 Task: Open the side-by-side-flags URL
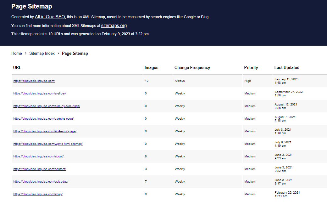[x=47, y=106]
